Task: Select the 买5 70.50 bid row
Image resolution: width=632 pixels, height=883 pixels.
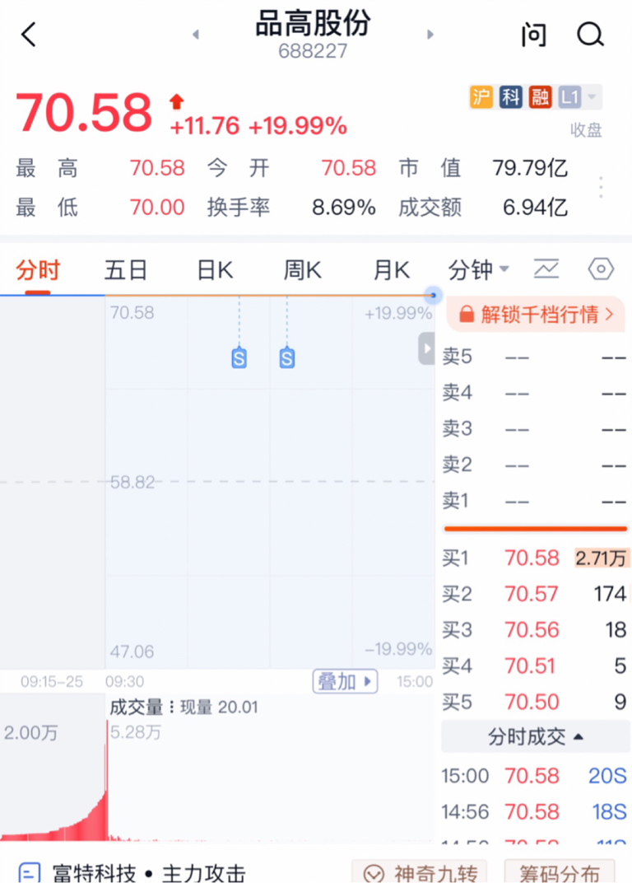Action: point(535,703)
